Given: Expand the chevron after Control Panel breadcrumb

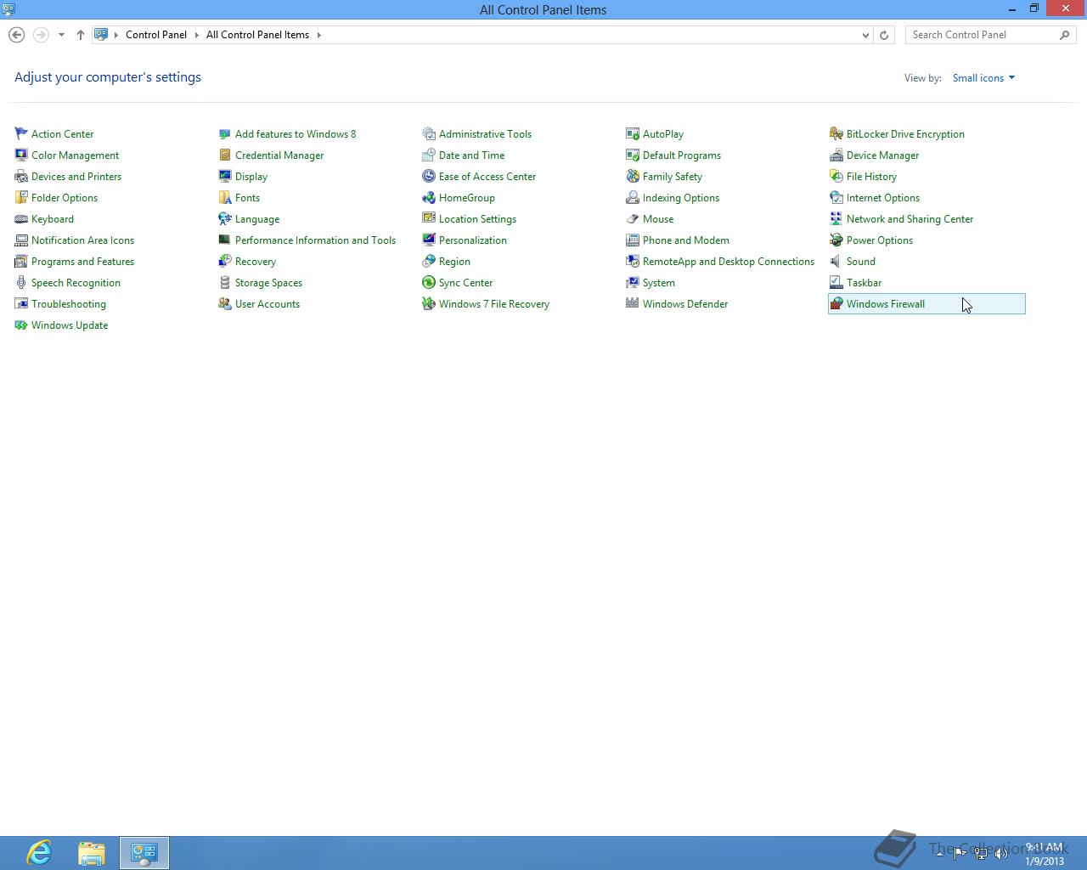Looking at the screenshot, I should coord(196,35).
